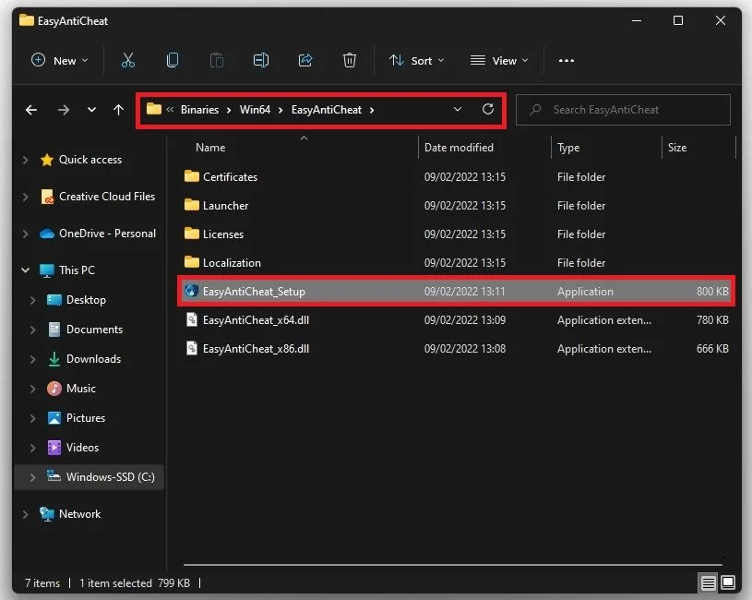Click the 666 KB size cell
752x600 pixels.
[x=712, y=349]
